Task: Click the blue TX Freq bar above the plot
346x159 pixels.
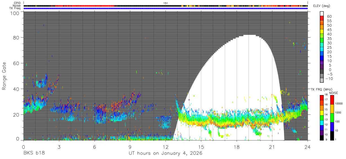Action: (x=166, y=8)
